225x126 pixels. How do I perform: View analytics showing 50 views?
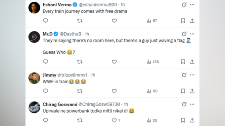(152, 91)
